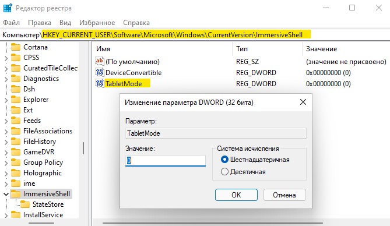Click the values pane horizontal scrollbar
This screenshot has height=226, width=390.
click(213, 223)
